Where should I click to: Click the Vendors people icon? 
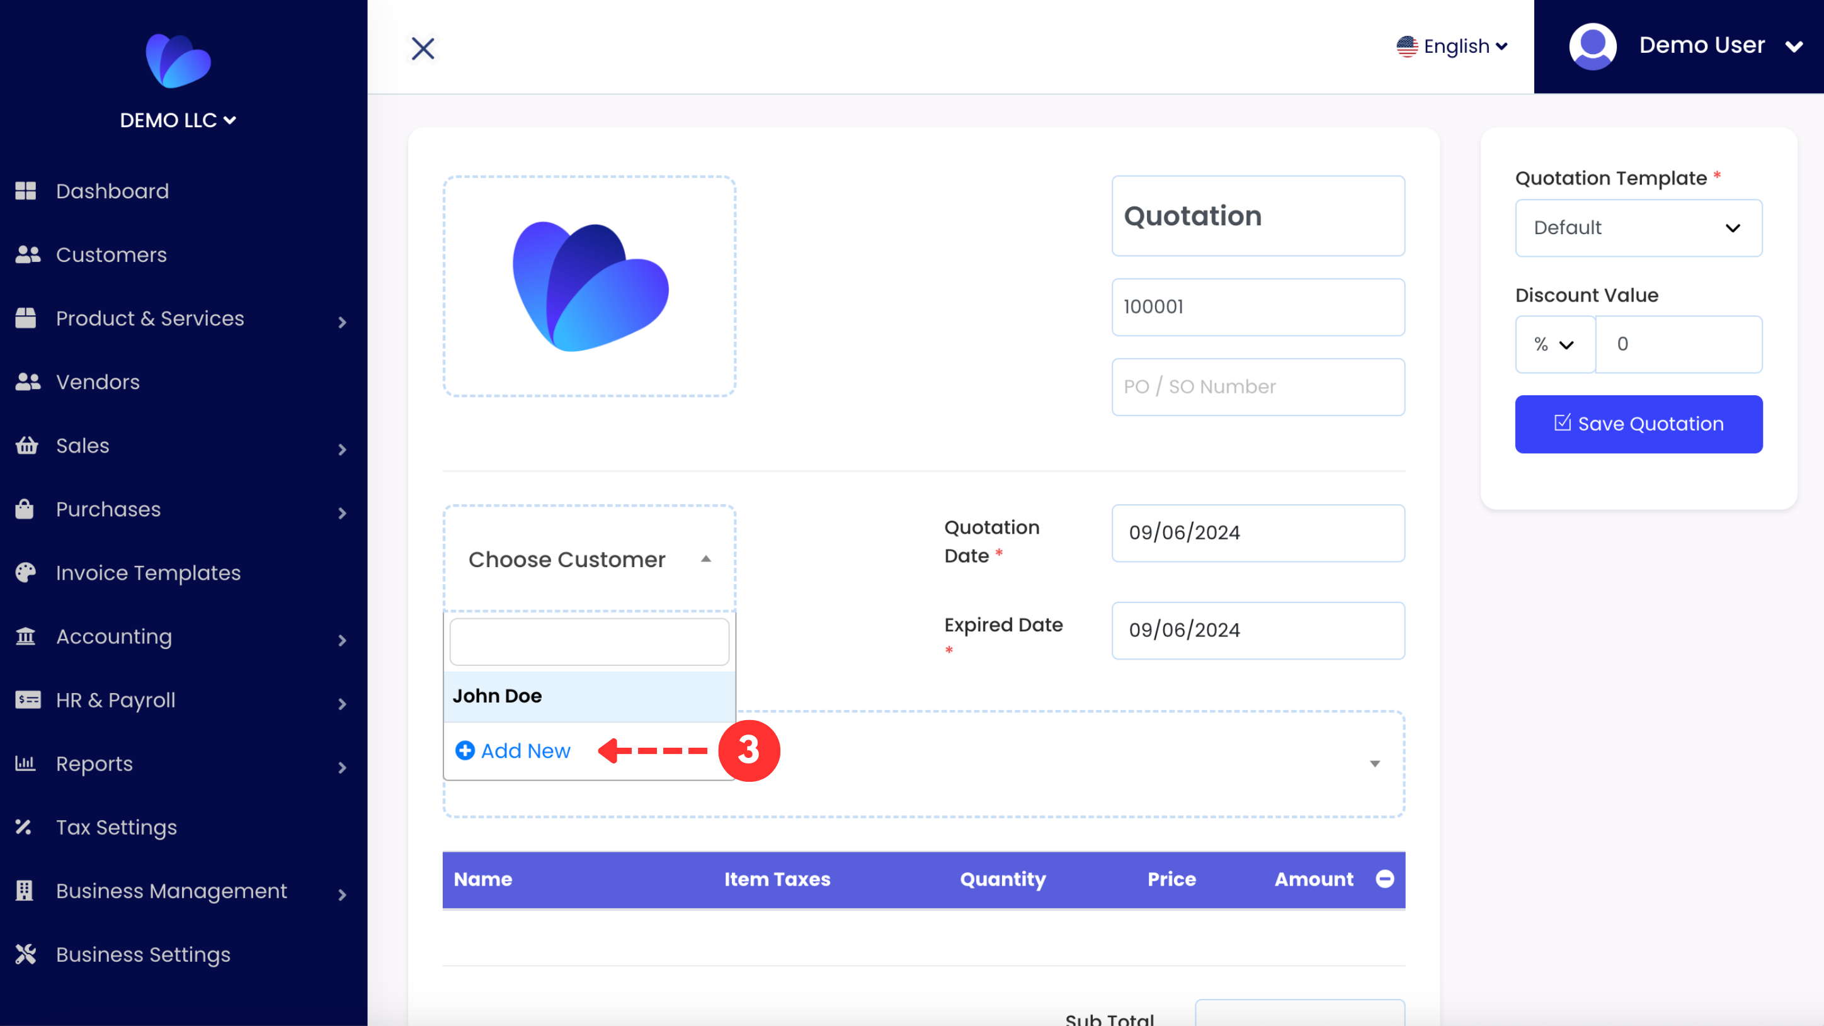click(x=28, y=382)
